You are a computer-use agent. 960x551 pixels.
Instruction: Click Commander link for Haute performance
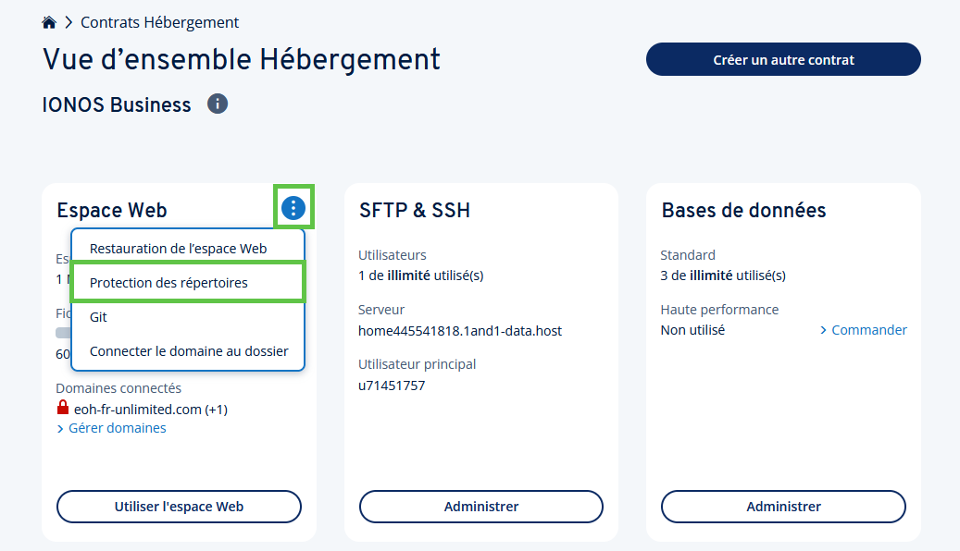868,330
